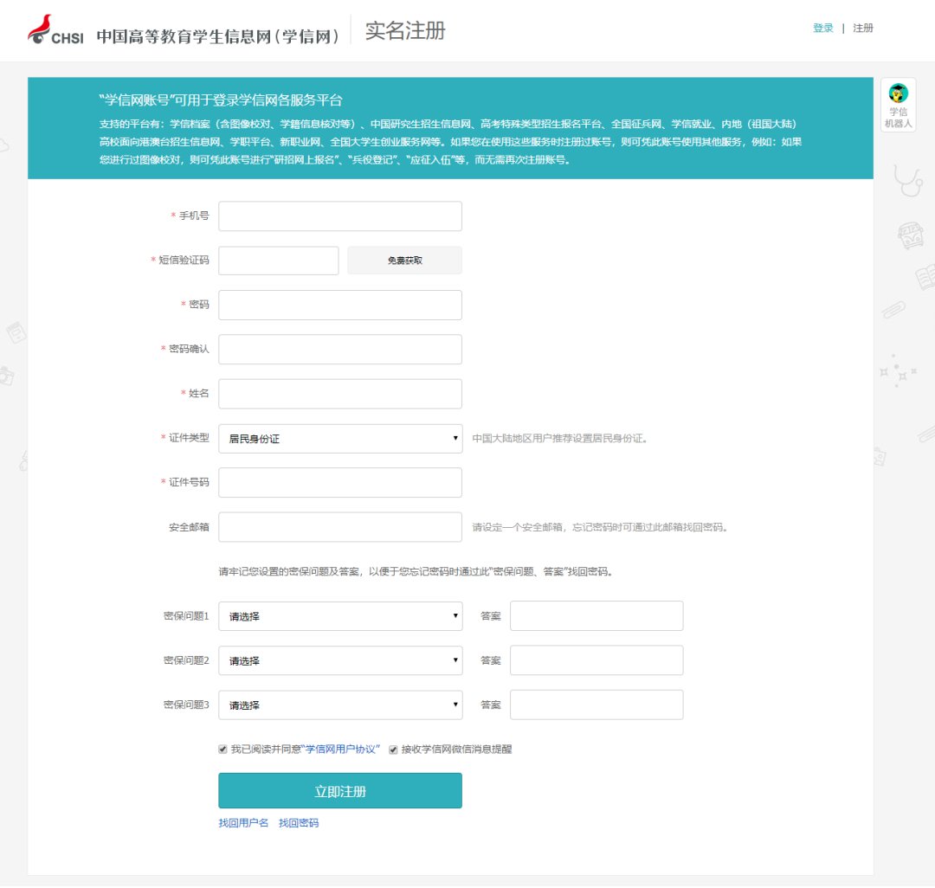Click the CHSI logo icon
The height and width of the screenshot is (888, 935).
tap(55, 29)
